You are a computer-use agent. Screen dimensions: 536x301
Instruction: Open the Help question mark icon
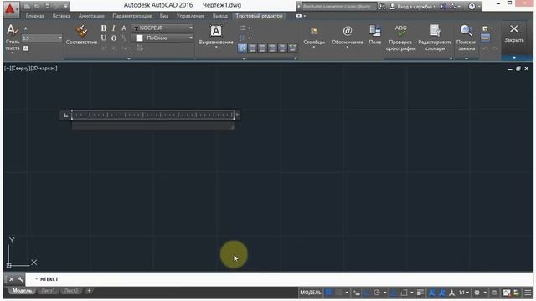click(x=472, y=6)
